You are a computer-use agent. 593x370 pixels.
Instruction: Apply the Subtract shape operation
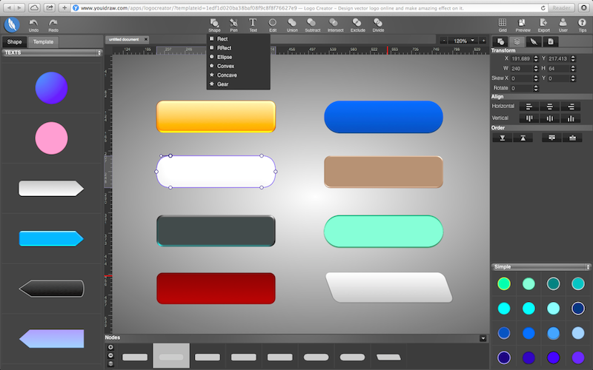click(313, 24)
